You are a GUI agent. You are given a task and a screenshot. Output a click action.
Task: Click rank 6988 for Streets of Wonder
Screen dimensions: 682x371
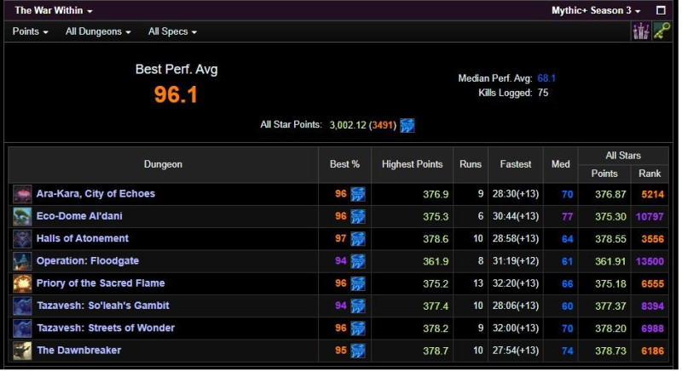(652, 328)
